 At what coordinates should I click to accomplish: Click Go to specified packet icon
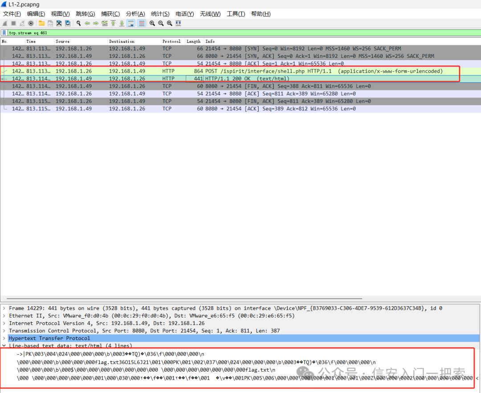105,23
